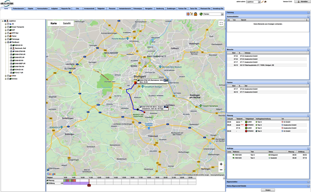Toggle the PlanBoard group checkbox

8,42
